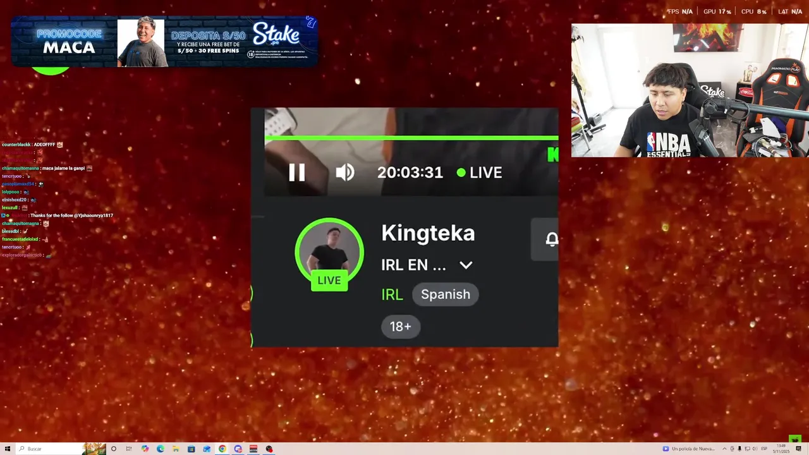The height and width of the screenshot is (455, 809).
Task: Open Microsoft Edge from the taskbar
Action: pos(161,449)
